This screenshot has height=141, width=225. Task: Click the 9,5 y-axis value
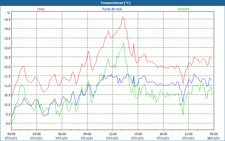[x=8, y=114]
